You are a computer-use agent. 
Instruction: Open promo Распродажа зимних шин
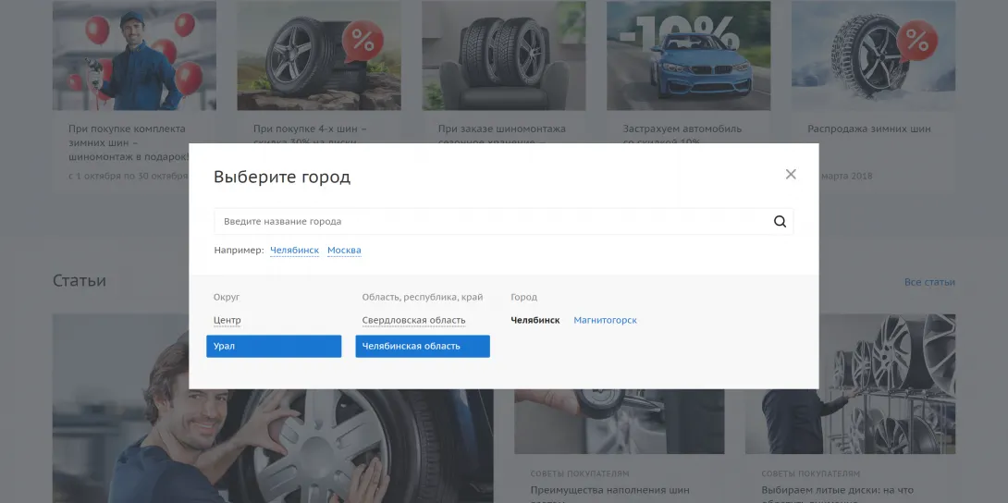click(869, 129)
